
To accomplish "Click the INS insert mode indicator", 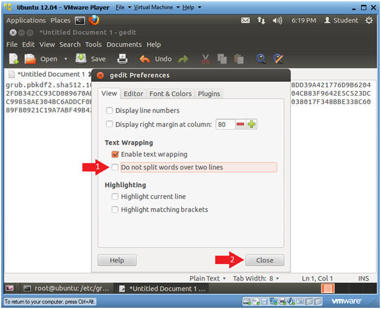I will (363, 279).
